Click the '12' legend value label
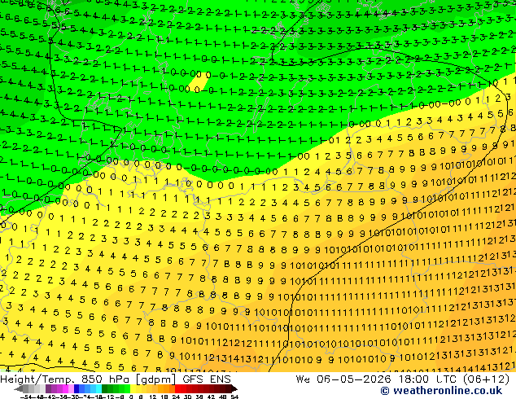Viewport: 516px width, 399px height. click(153, 397)
